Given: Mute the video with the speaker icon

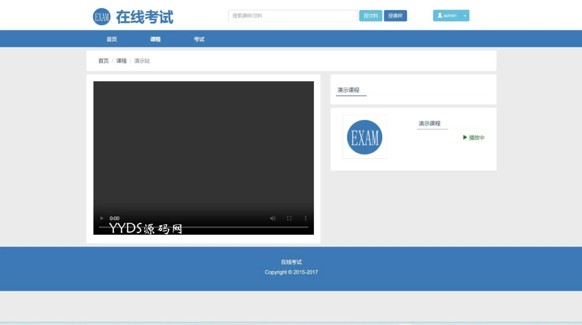Looking at the screenshot, I should click(273, 218).
